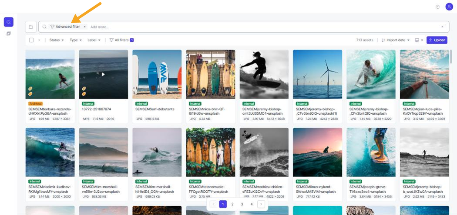Image resolution: width=457 pixels, height=215 pixels.
Task: Open the jeremy-bishop b_wcdJKZw0A grayscale thumbnail
Action: [425, 152]
